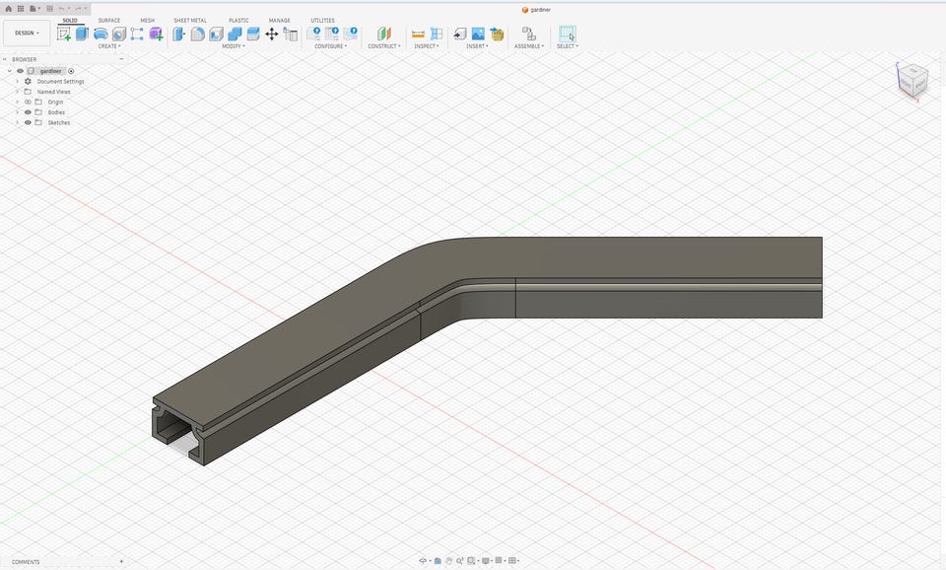The height and width of the screenshot is (570, 946).
Task: Click the Assemble new component icon
Action: (528, 34)
